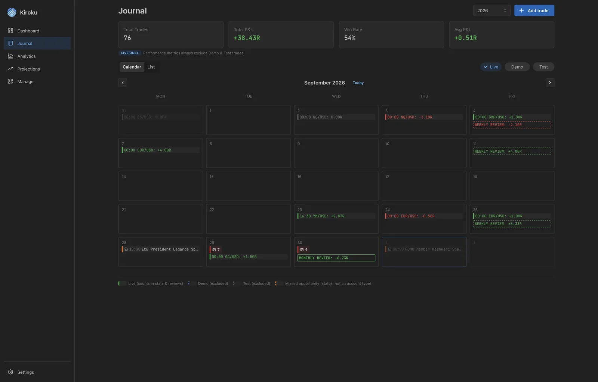This screenshot has height=382, width=598.
Task: Open the GC/USD +1.50R trade
Action: [249, 257]
